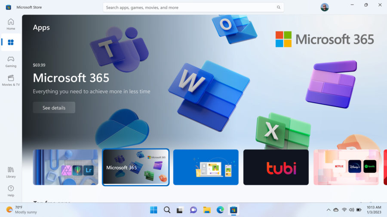Click the Microsoft 365 hero title
Viewport: 387px width, 217px height.
click(71, 78)
